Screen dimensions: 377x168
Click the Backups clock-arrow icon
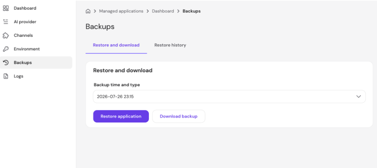[x=6, y=63]
